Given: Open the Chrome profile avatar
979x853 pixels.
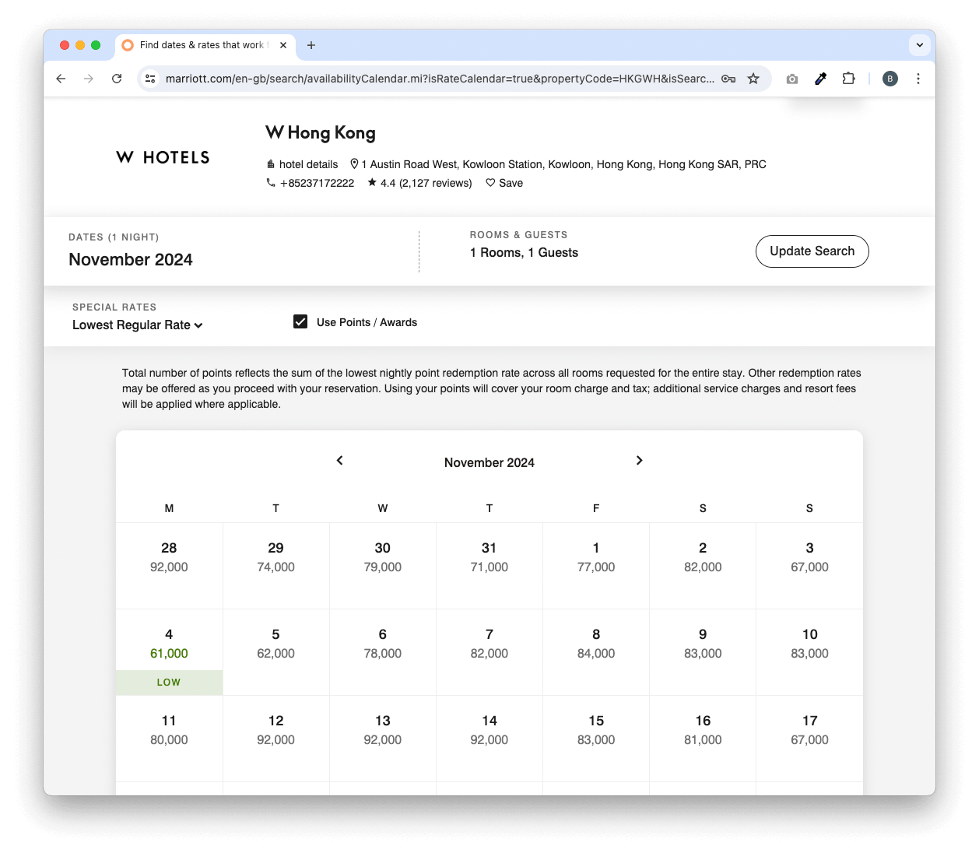Looking at the screenshot, I should pyautogui.click(x=890, y=79).
